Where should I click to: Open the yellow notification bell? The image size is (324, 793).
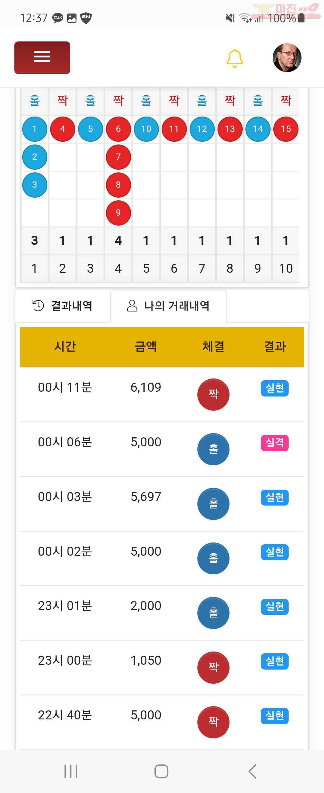coord(235,58)
